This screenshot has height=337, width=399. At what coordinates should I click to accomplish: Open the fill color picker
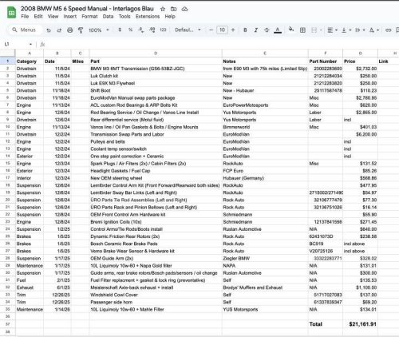(291, 30)
